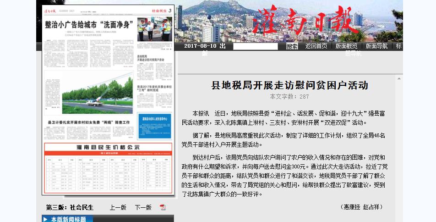Go to previous page with 上一版

[x=118, y=207]
